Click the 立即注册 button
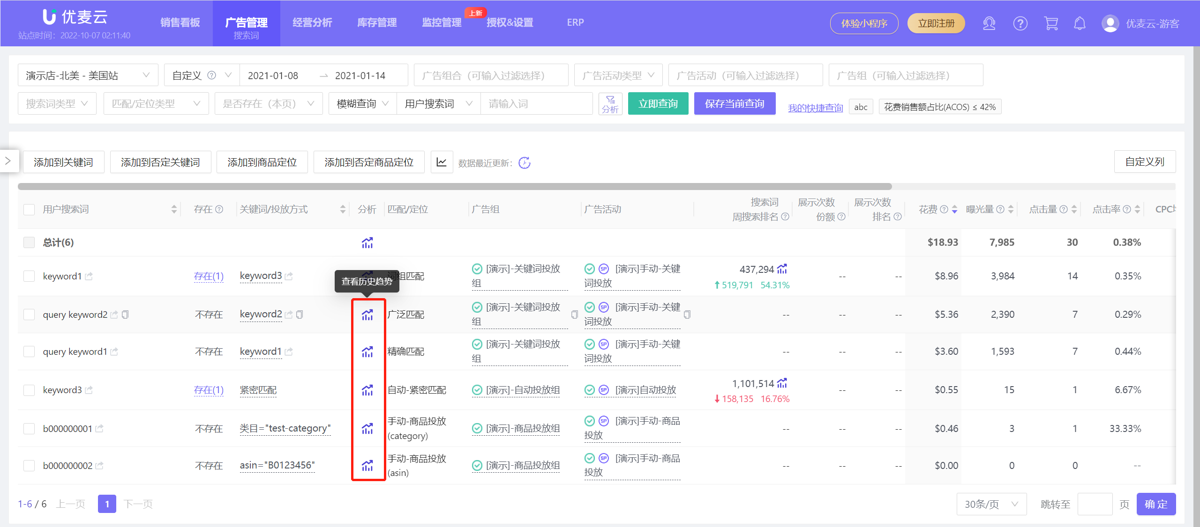 pos(936,23)
